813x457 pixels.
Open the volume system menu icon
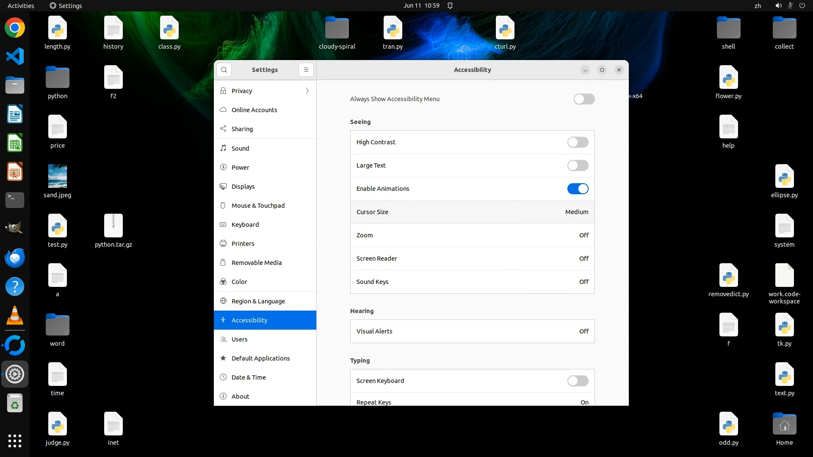[x=778, y=6]
